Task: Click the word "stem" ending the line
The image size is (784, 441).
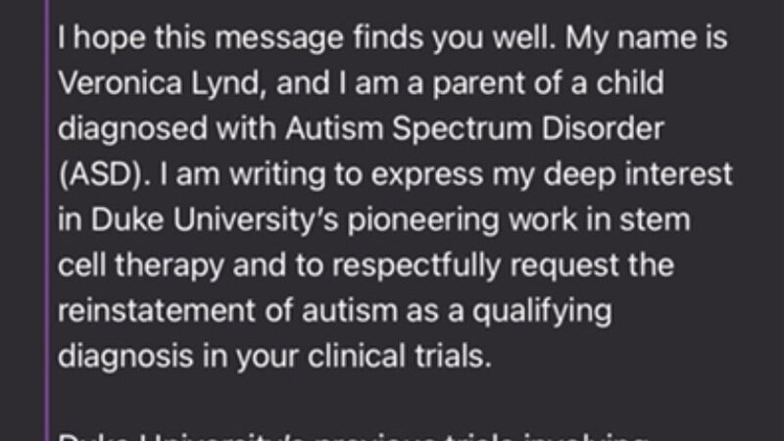Action: tap(655, 220)
